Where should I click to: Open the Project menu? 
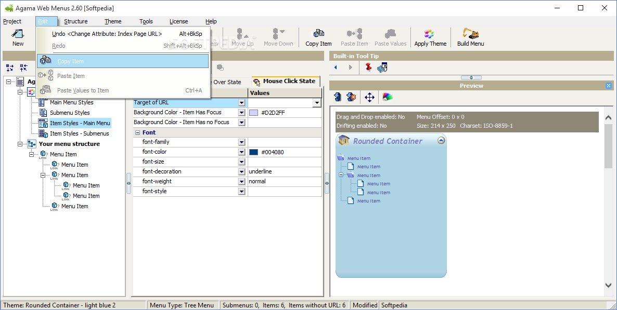12,21
